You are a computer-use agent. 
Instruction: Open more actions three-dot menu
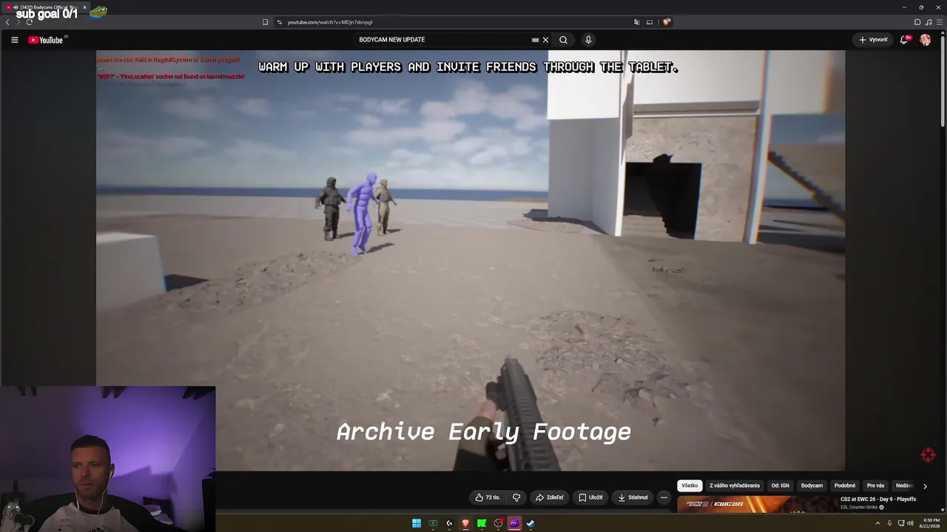point(664,497)
